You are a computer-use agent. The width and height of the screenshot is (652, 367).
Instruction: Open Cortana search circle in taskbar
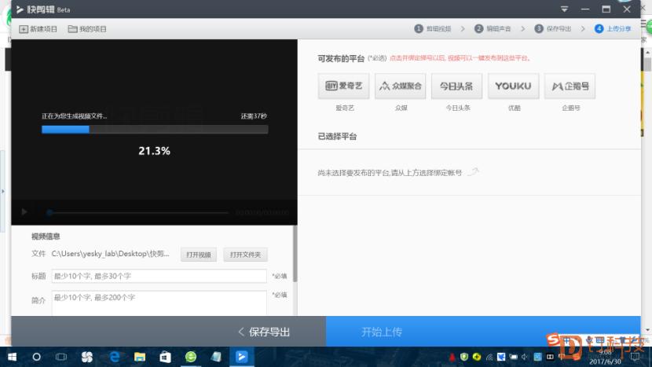[x=37, y=357]
